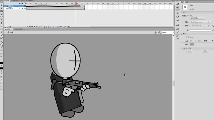
Task: Switch to the aahw_all.fla document tab
Action: pos(18,29)
